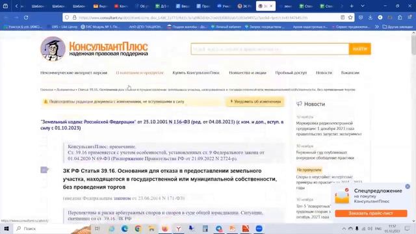Click 'Документы' breadcrumb link

click(66, 90)
